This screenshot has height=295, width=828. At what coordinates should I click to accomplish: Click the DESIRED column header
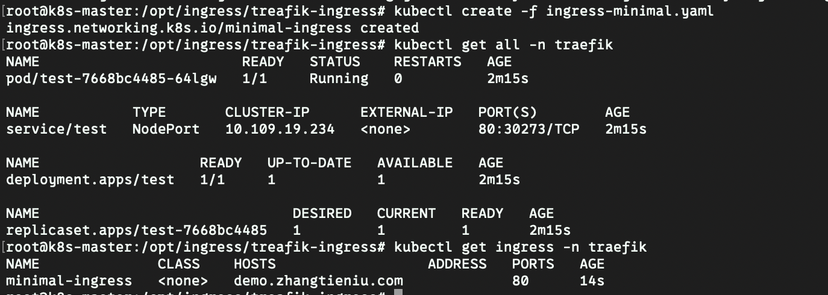point(322,214)
